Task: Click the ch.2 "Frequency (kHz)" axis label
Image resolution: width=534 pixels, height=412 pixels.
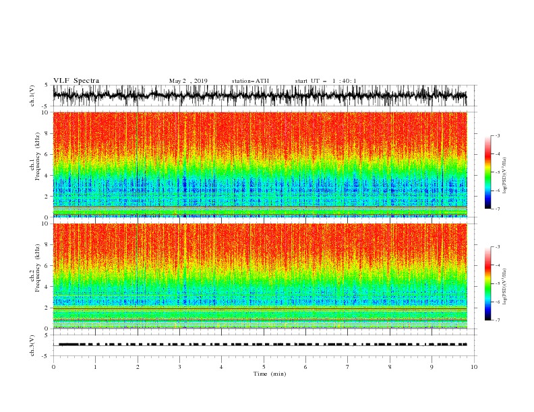Action: (38, 268)
